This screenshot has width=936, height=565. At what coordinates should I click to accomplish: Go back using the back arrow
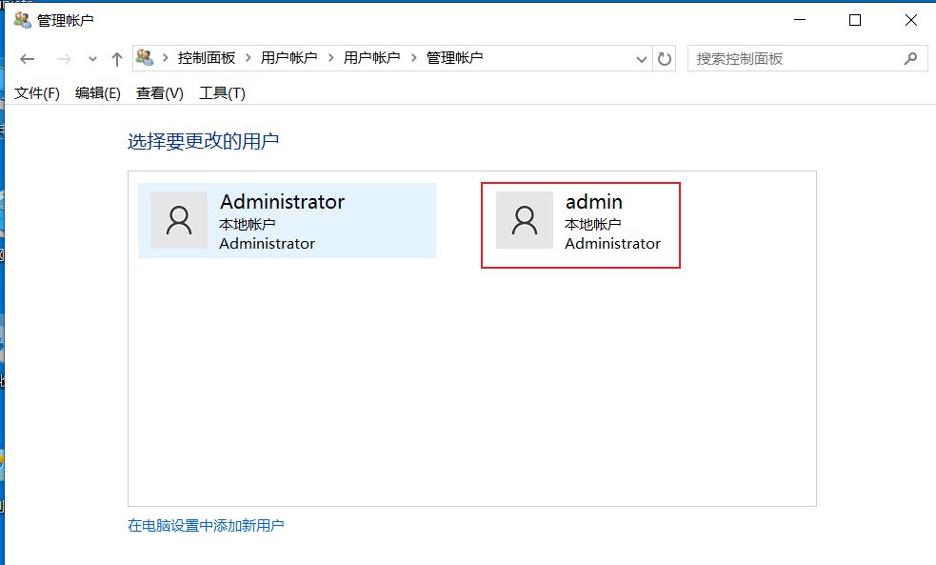point(28,59)
